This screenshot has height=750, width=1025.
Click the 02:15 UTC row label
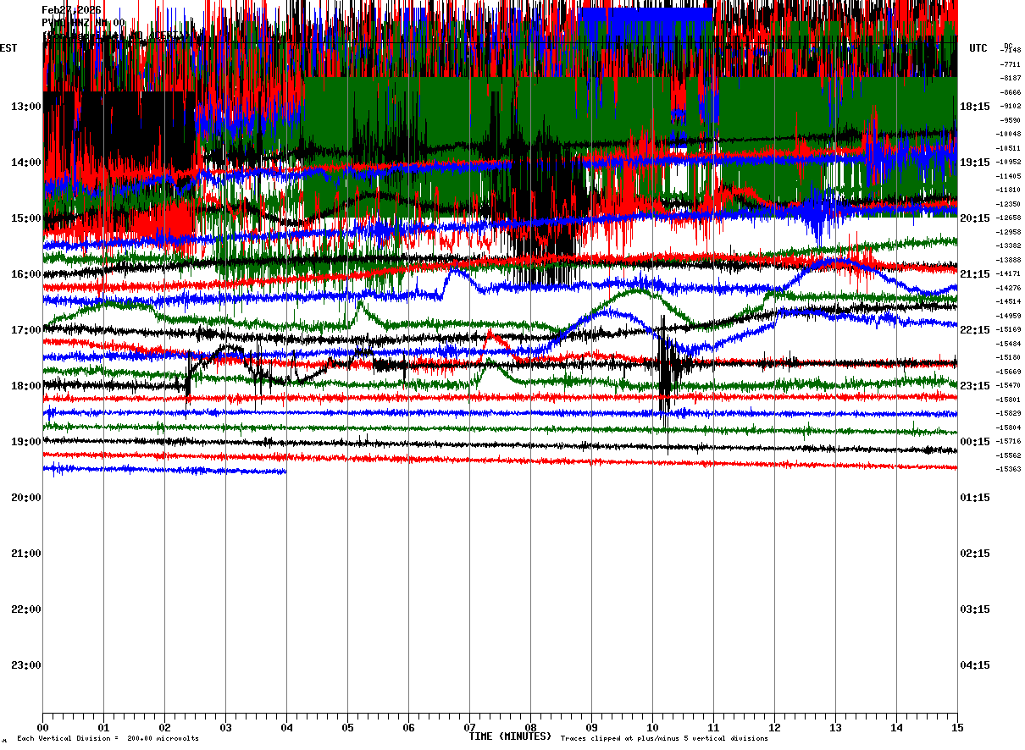(x=975, y=554)
